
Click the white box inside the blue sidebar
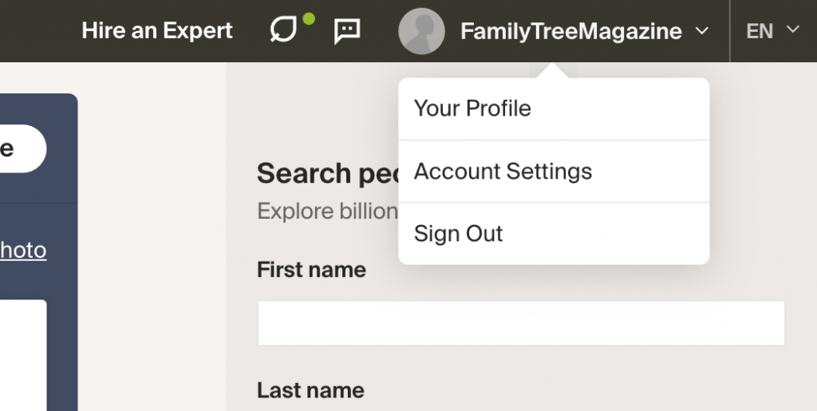pyautogui.click(x=23, y=355)
